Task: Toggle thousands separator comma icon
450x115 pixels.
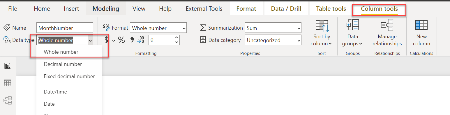Action: pyautogui.click(x=132, y=40)
